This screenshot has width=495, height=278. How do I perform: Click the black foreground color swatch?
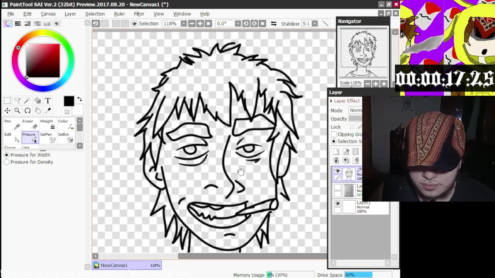69,101
